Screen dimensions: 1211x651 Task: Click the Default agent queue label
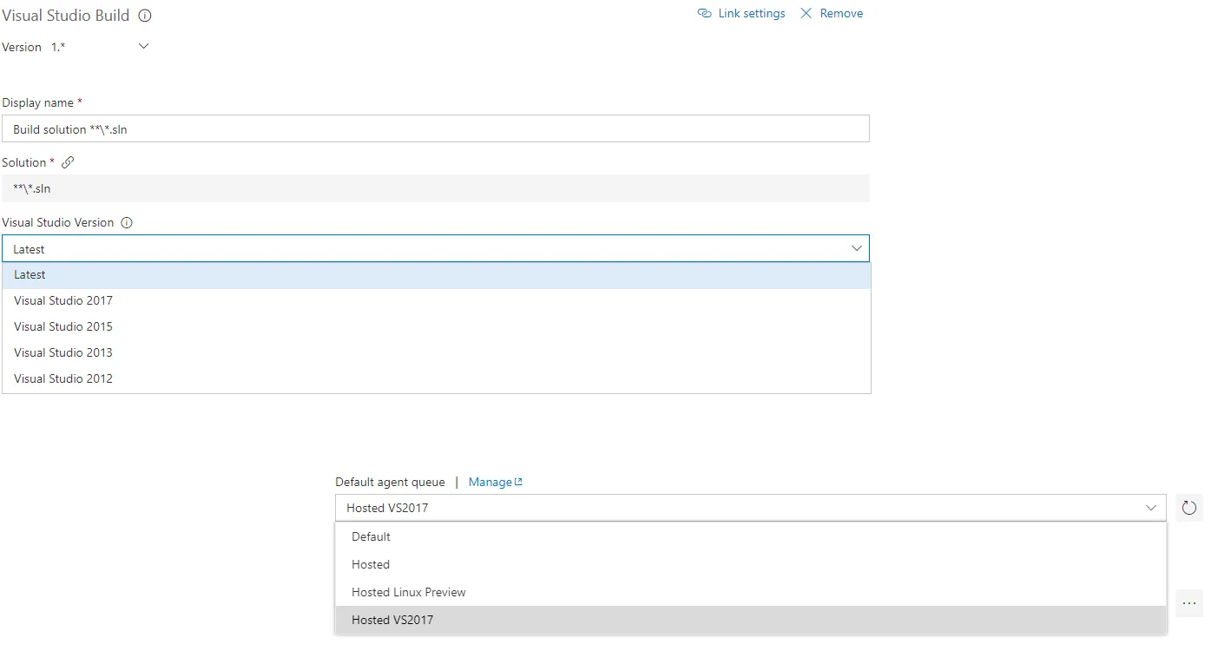point(391,483)
